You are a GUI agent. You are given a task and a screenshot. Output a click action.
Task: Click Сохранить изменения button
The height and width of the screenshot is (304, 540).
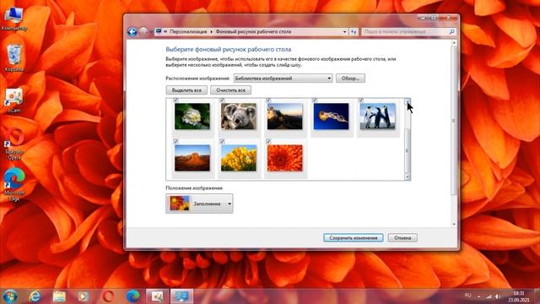(x=354, y=238)
